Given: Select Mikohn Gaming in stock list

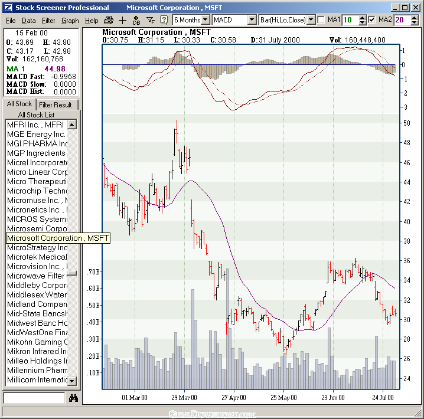Looking at the screenshot, I should pyautogui.click(x=37, y=342).
